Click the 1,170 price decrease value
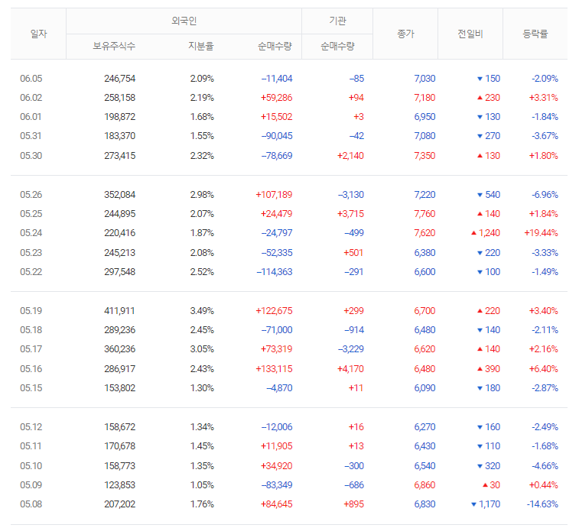The image size is (579, 528). [490, 504]
